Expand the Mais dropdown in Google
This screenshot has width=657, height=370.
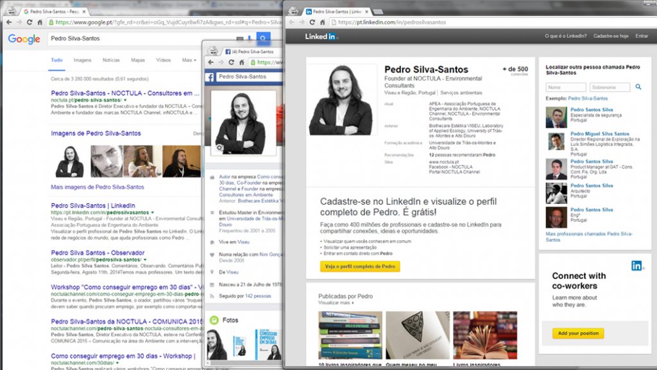(x=189, y=60)
